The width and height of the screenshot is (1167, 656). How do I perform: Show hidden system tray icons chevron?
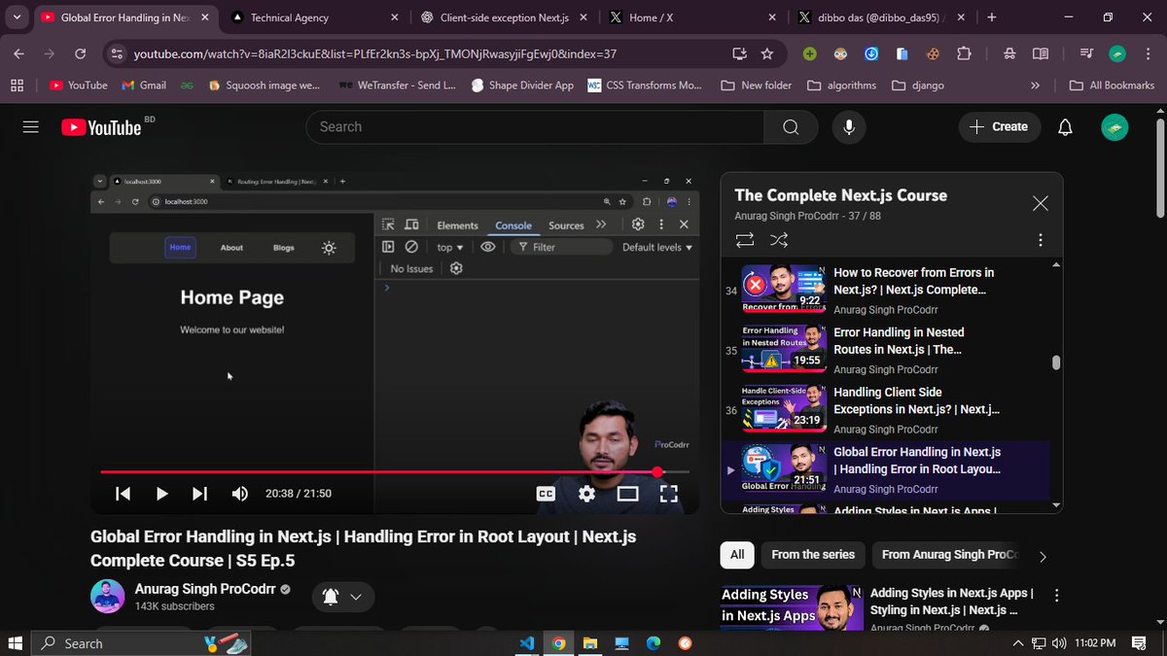pyautogui.click(x=1017, y=643)
